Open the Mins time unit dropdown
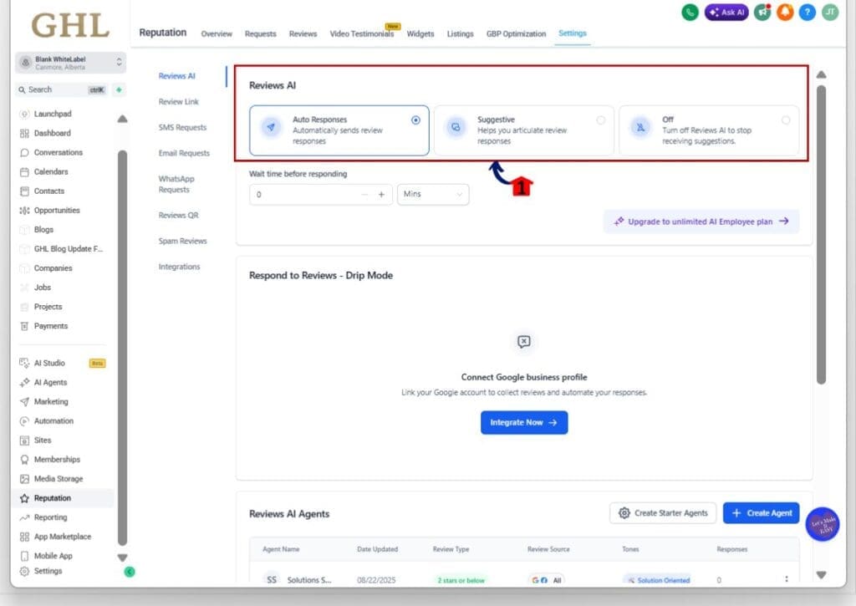The height and width of the screenshot is (606, 856). (433, 195)
